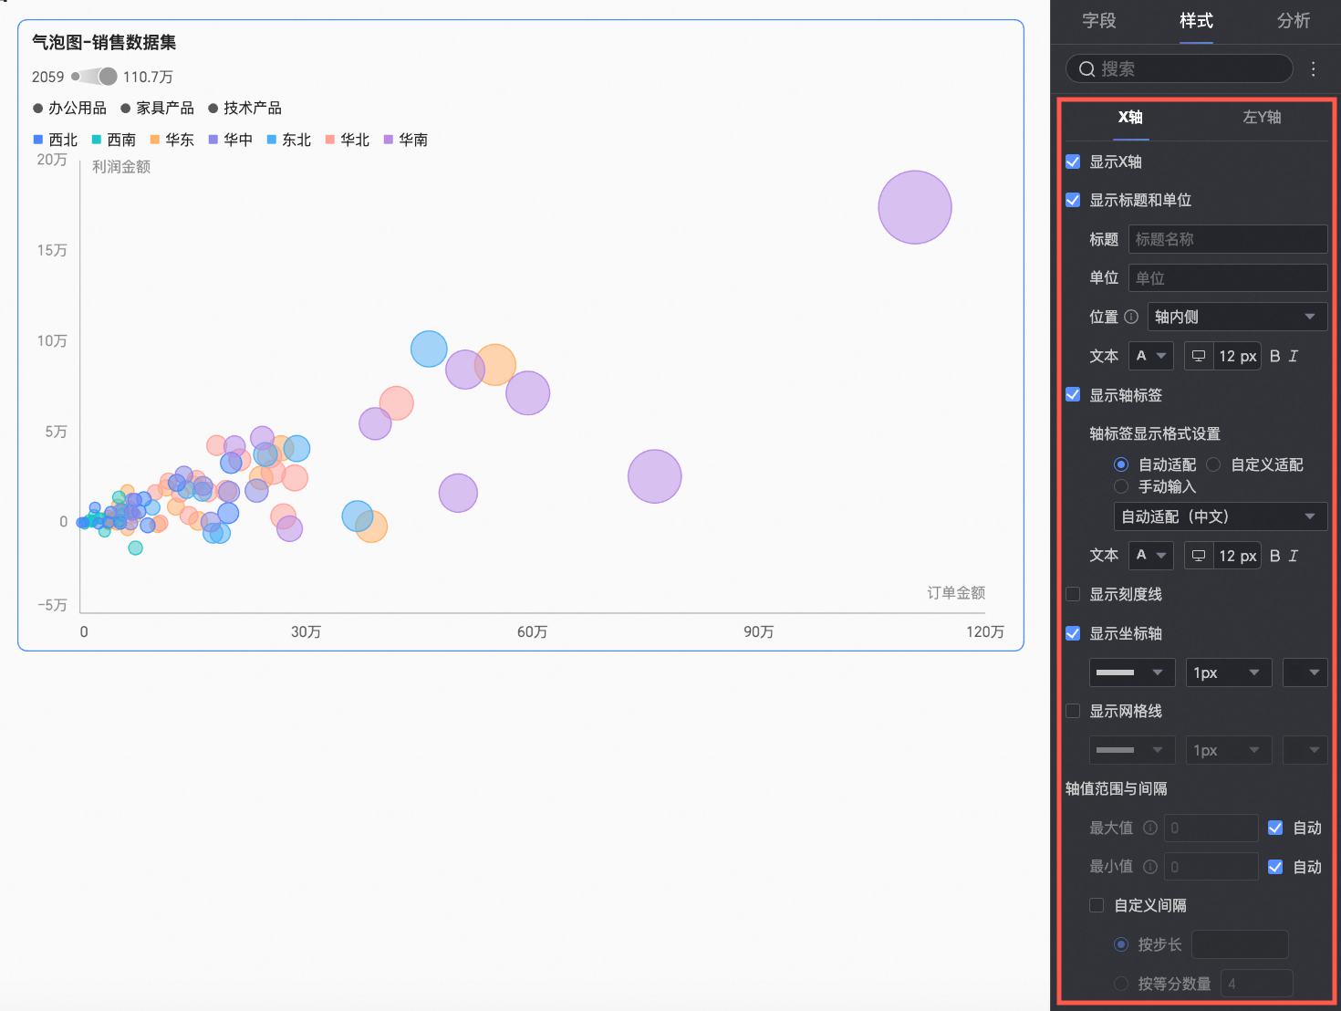Open 自动适配（中文）format dropdown
Screen dimensions: 1341x1011
(x=1221, y=516)
